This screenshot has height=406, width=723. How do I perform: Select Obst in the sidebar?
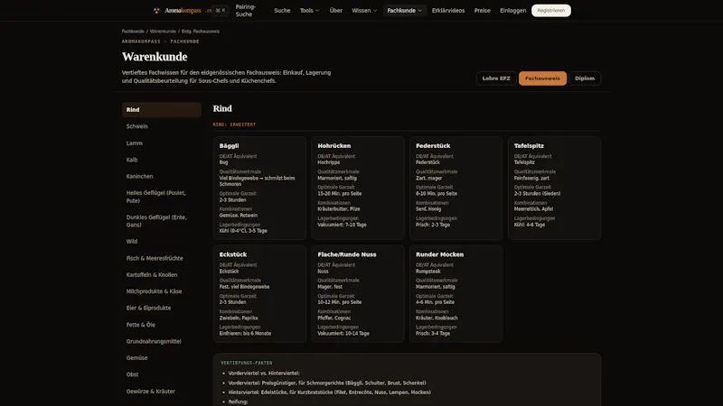[x=162, y=374]
